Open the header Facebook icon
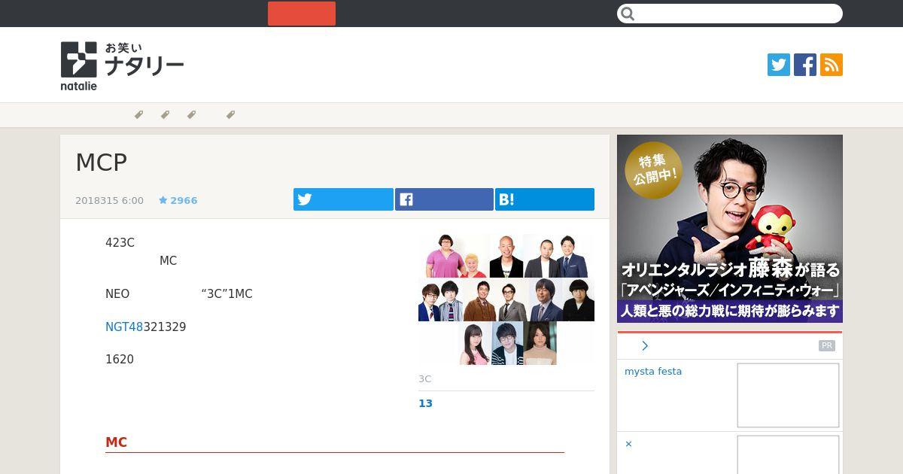The height and width of the screenshot is (474, 903). 805,65
